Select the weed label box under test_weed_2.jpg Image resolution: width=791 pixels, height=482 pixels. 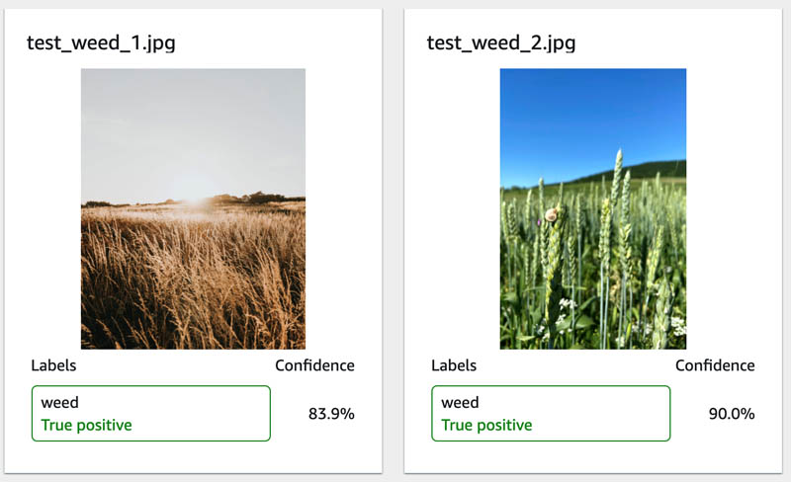point(551,414)
